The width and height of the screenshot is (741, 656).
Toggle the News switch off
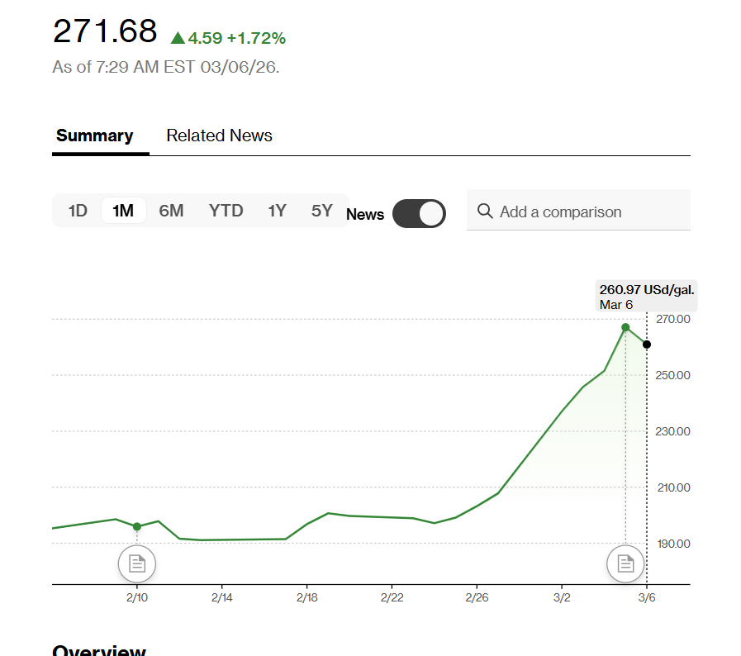[x=419, y=213]
